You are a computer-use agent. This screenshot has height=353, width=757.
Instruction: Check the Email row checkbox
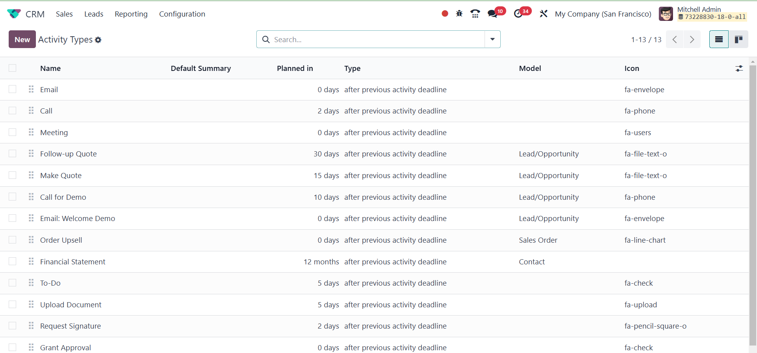13,89
